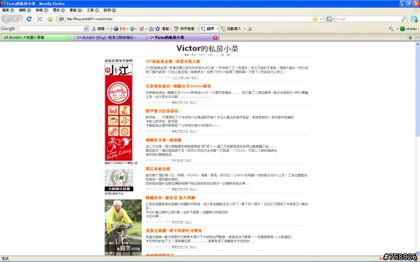Image resolution: width=420 pixels, height=262 pixels.
Task: Click the scrollbar up arrow
Action: tap(417, 45)
